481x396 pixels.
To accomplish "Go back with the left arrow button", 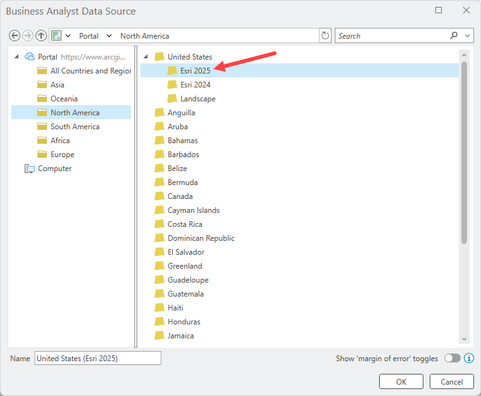I will click(15, 35).
